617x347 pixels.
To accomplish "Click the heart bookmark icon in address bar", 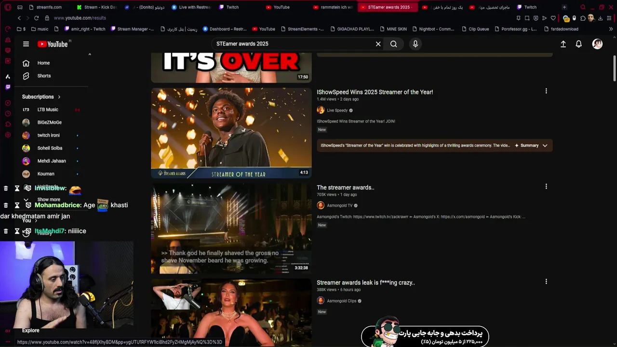I will pyautogui.click(x=553, y=18).
